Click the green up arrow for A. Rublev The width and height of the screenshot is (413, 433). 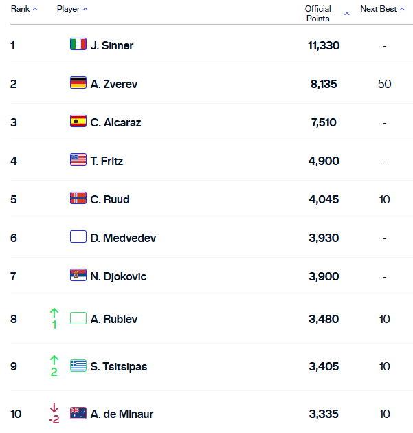point(54,313)
